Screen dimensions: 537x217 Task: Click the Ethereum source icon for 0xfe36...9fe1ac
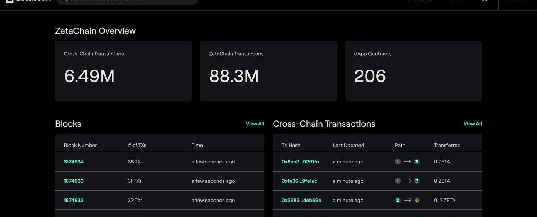397,181
